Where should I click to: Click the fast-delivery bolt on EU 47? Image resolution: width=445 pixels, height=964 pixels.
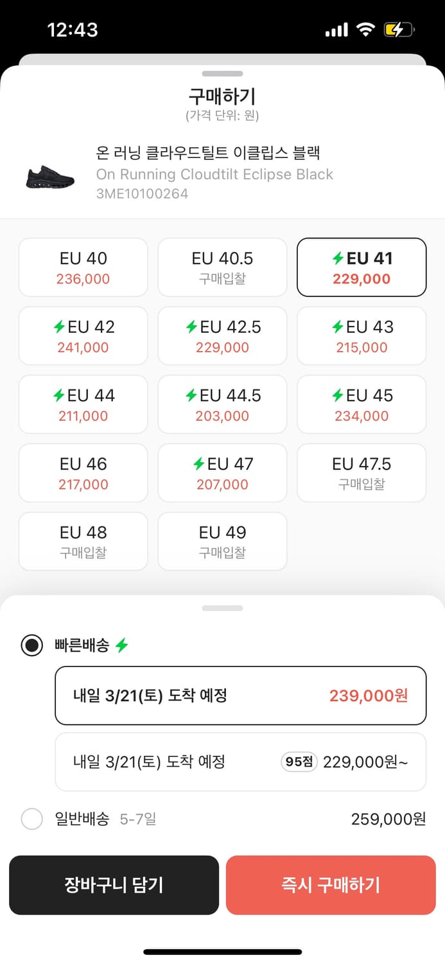tap(199, 463)
